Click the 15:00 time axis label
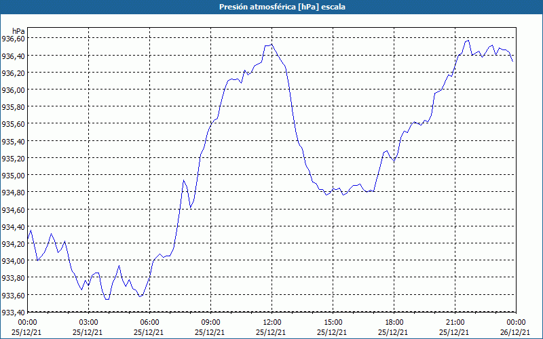This screenshot has height=339, width=543. tap(333, 323)
